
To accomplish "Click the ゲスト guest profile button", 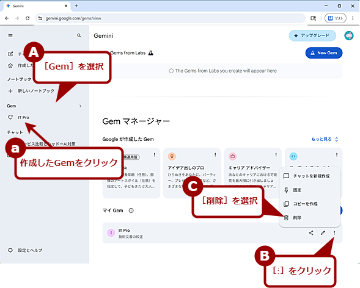I will [335, 18].
